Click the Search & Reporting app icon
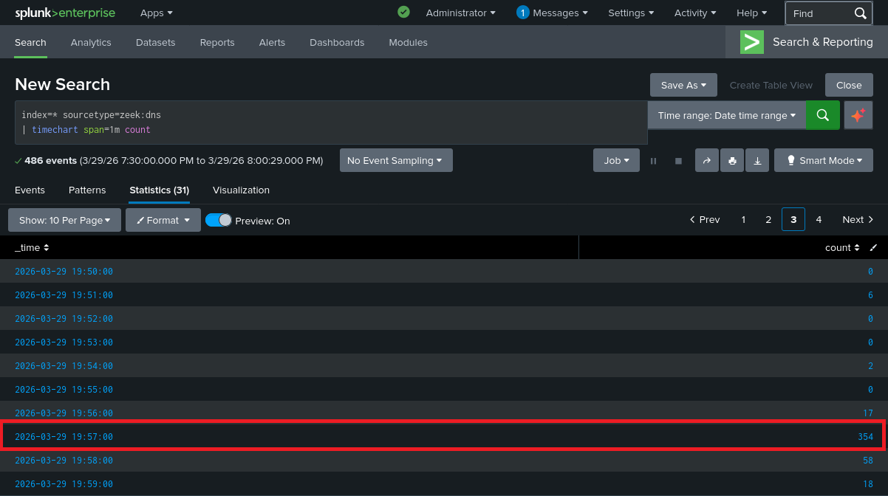 tap(751, 42)
